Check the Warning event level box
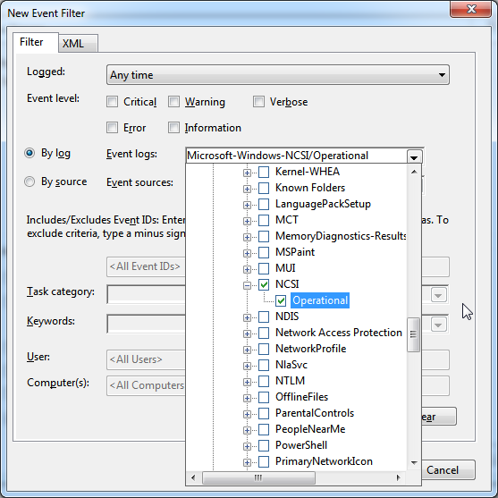Image resolution: width=498 pixels, height=498 pixels. (173, 102)
